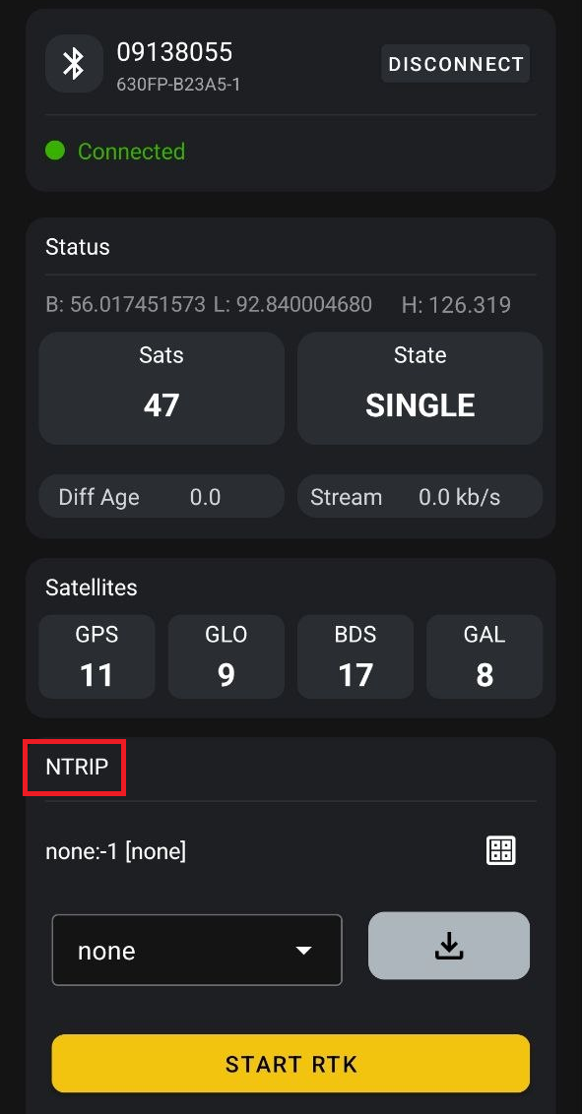This screenshot has width=582, height=1114.
Task: Click the dropdown arrow next to none
Action: (304, 951)
